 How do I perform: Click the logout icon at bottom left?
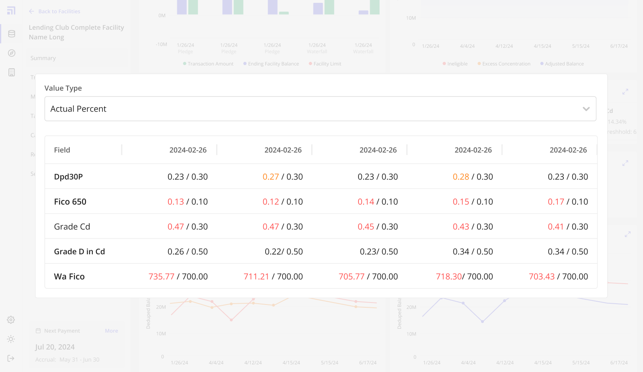click(11, 358)
